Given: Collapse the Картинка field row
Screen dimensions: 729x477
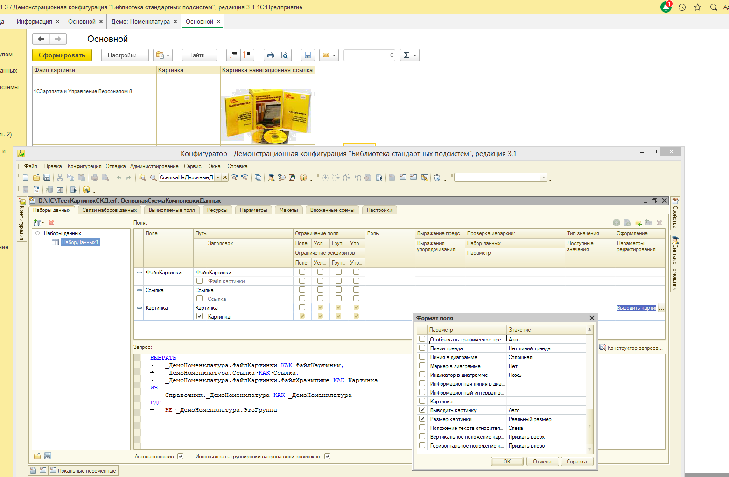Looking at the screenshot, I should (x=139, y=308).
